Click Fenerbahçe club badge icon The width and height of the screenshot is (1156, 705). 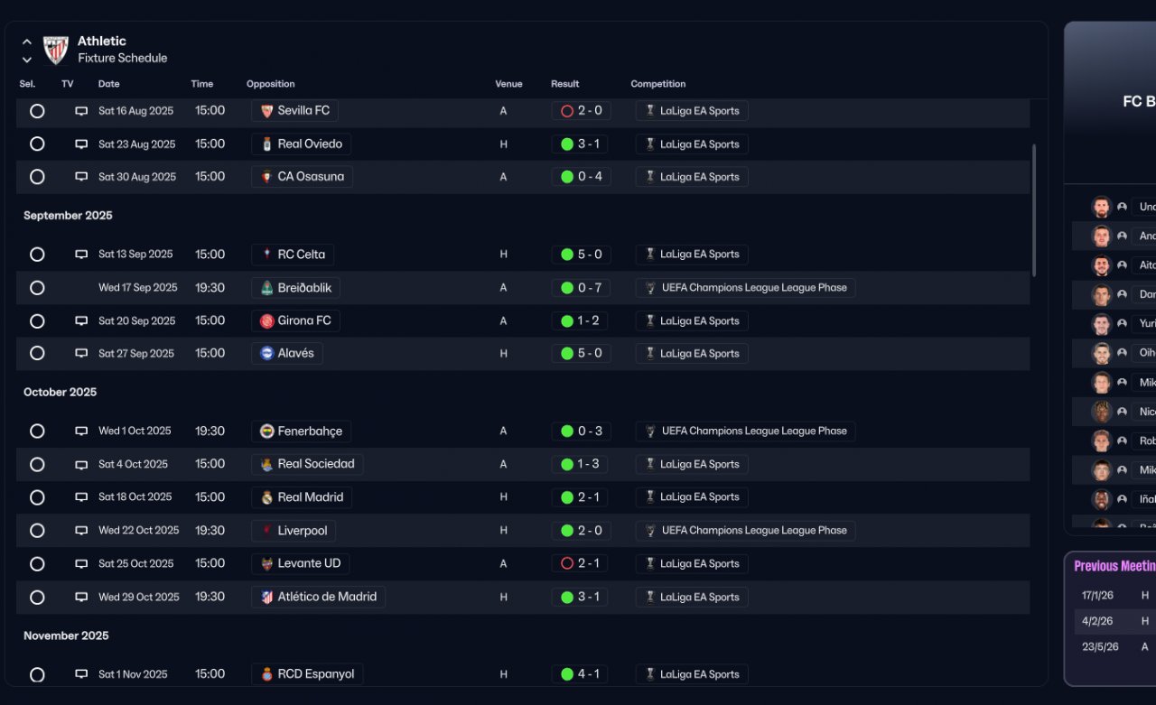point(266,431)
